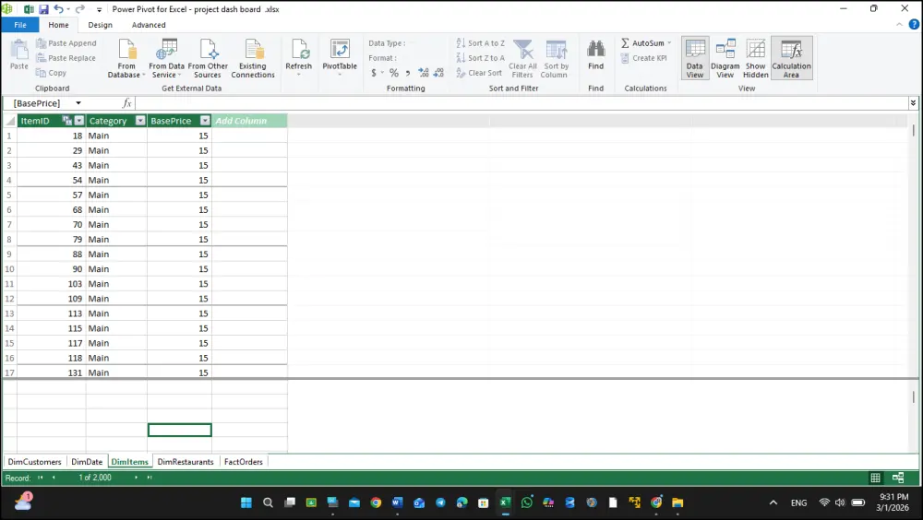The height and width of the screenshot is (520, 923).
Task: Click diagram view icon in status bar
Action: coord(898,478)
